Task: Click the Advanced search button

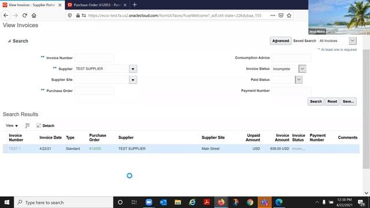Action: click(x=280, y=41)
